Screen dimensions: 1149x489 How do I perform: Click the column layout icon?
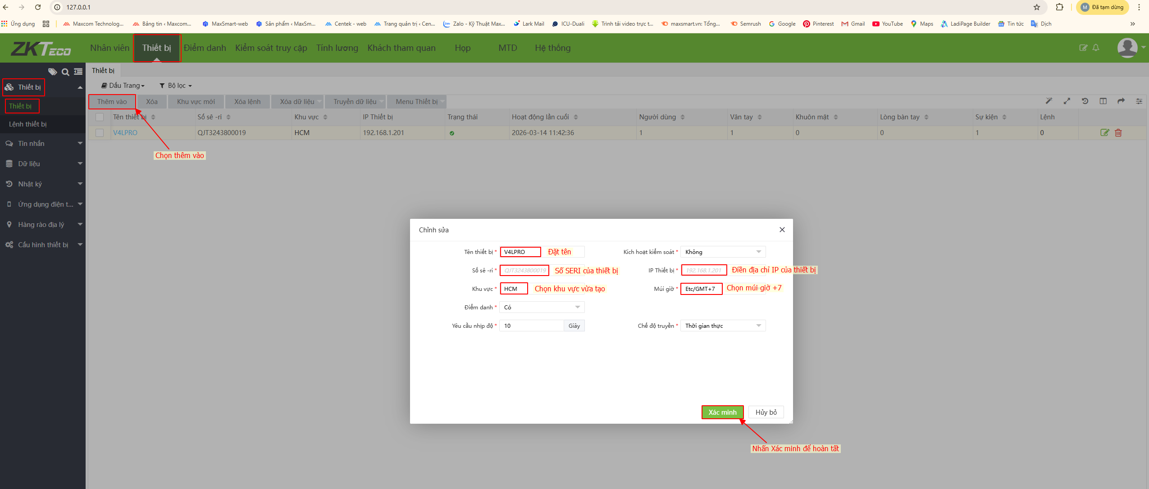(1103, 101)
